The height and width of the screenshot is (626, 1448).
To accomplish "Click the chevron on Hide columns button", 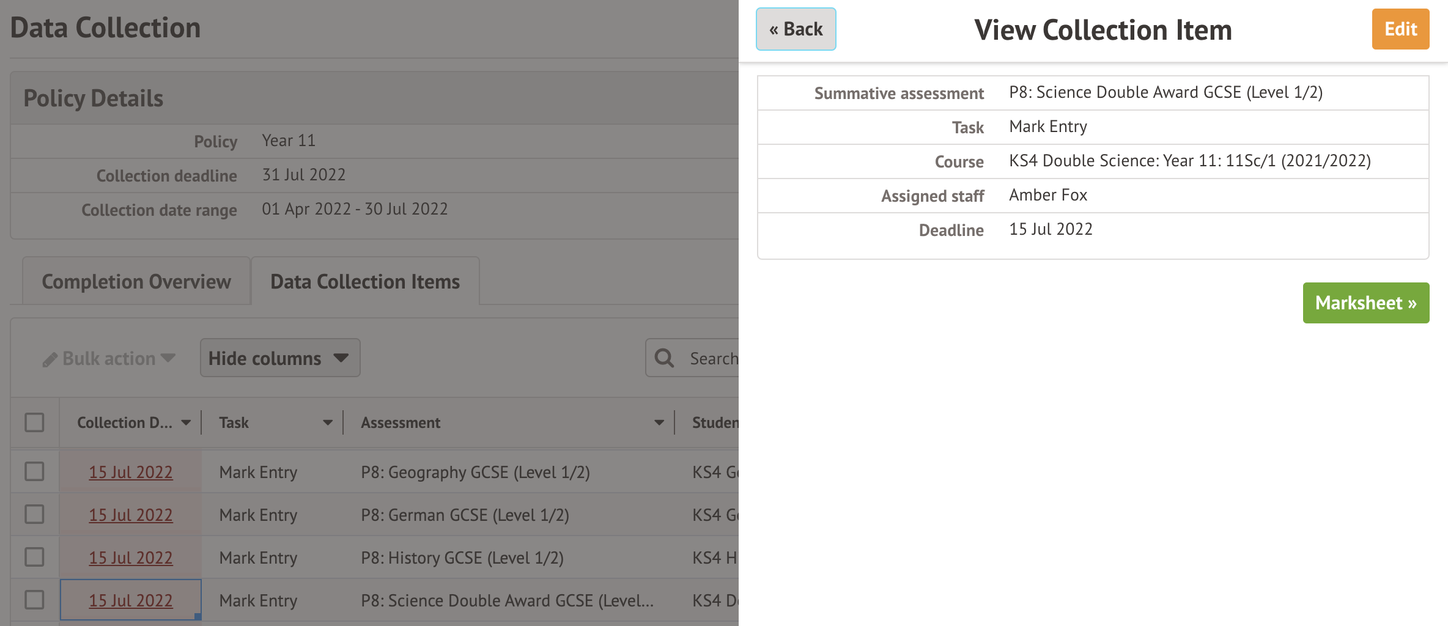I will (x=341, y=358).
